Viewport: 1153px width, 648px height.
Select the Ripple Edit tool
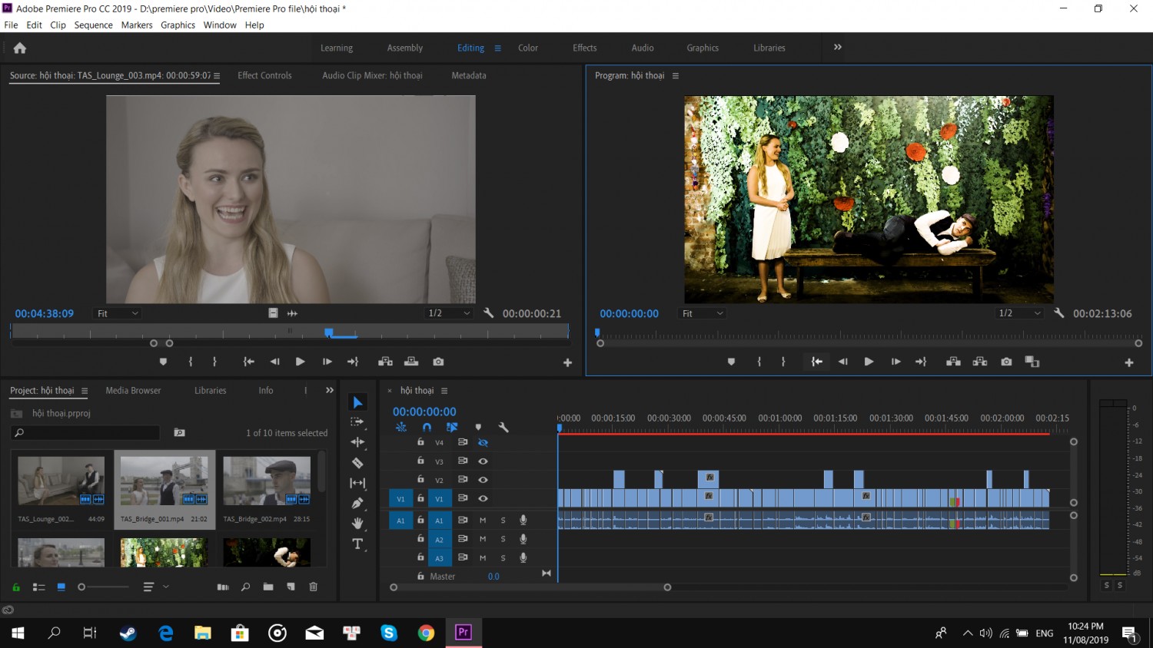(357, 442)
